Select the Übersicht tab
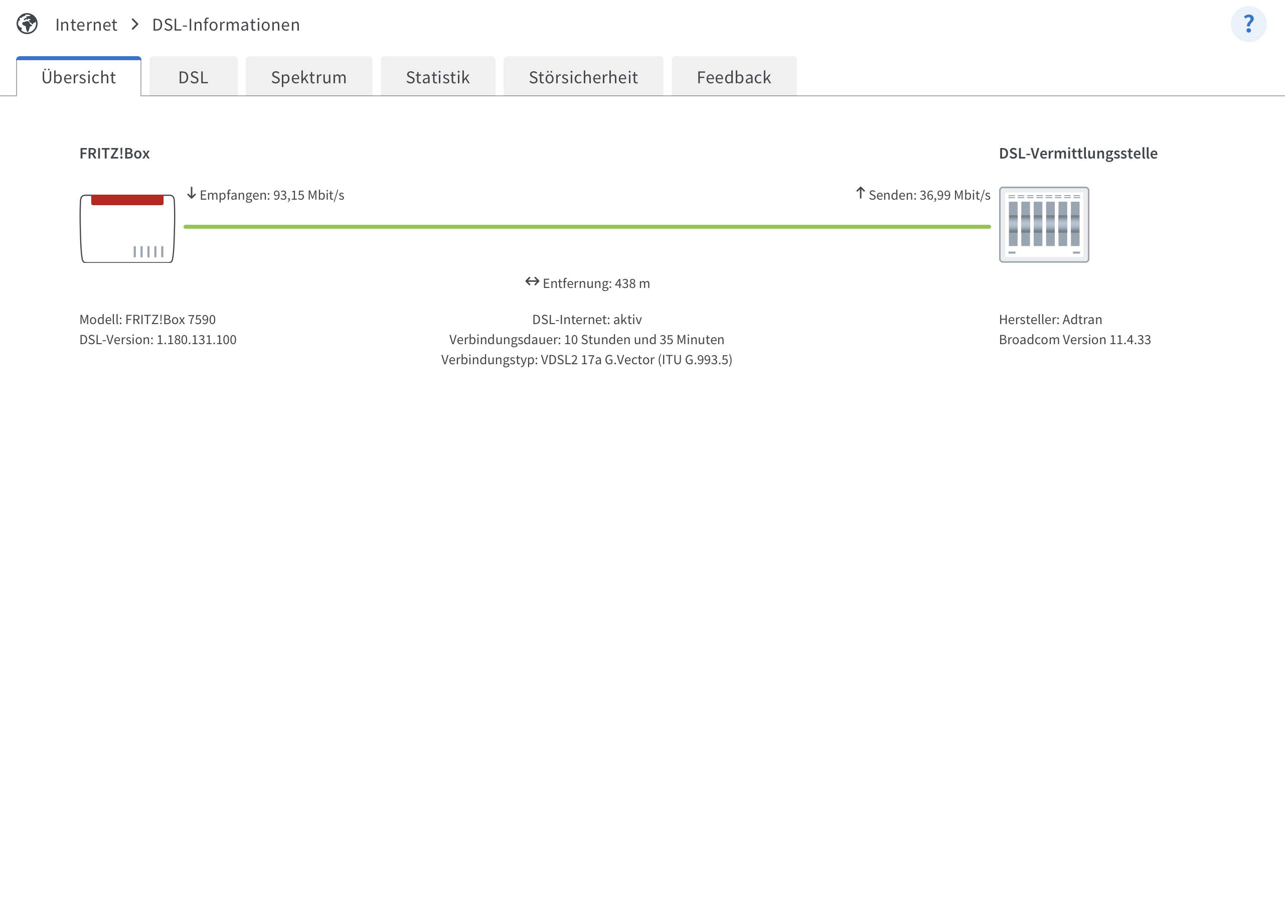Screen dimensions: 1285x897 point(78,77)
